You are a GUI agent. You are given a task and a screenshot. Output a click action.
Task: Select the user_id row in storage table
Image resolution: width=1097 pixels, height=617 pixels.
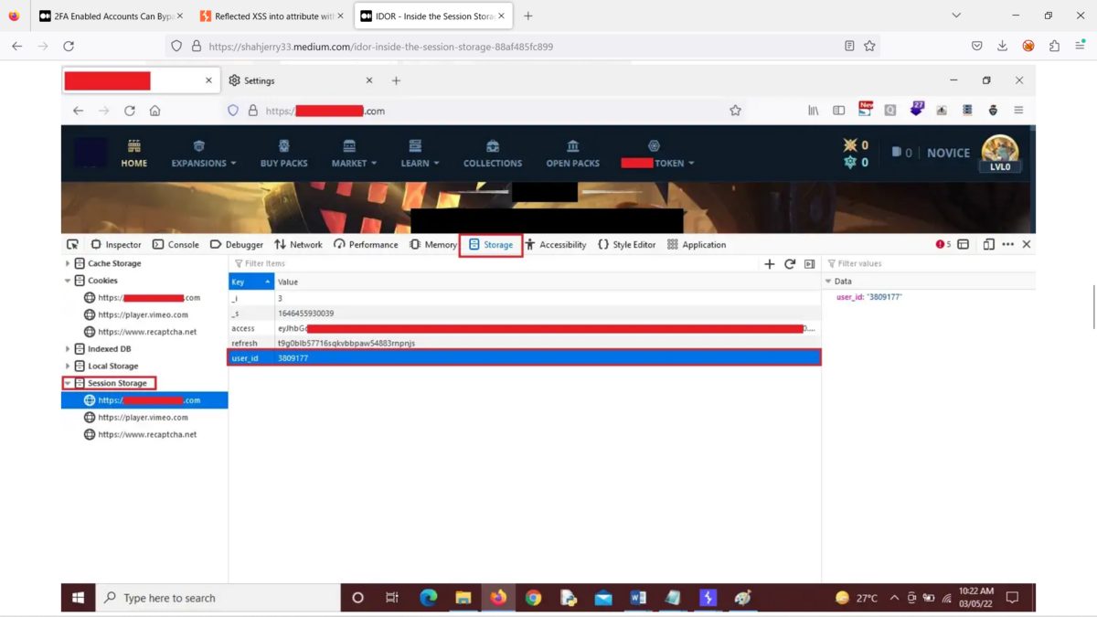525,358
